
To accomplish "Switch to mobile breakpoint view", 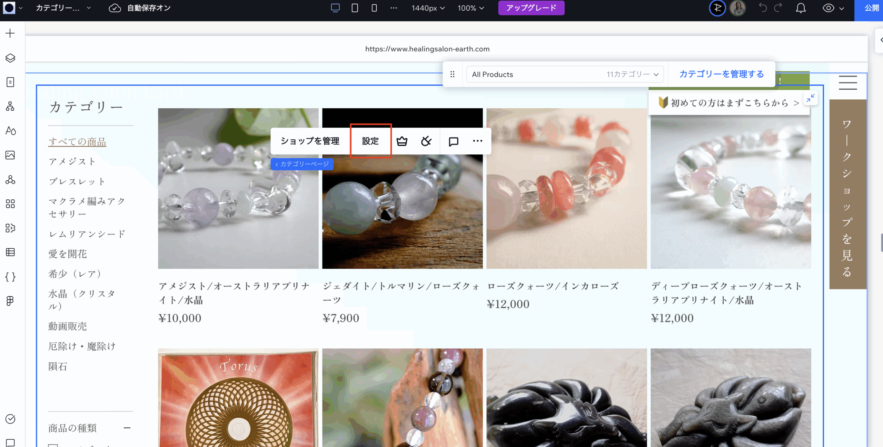I will 374,8.
